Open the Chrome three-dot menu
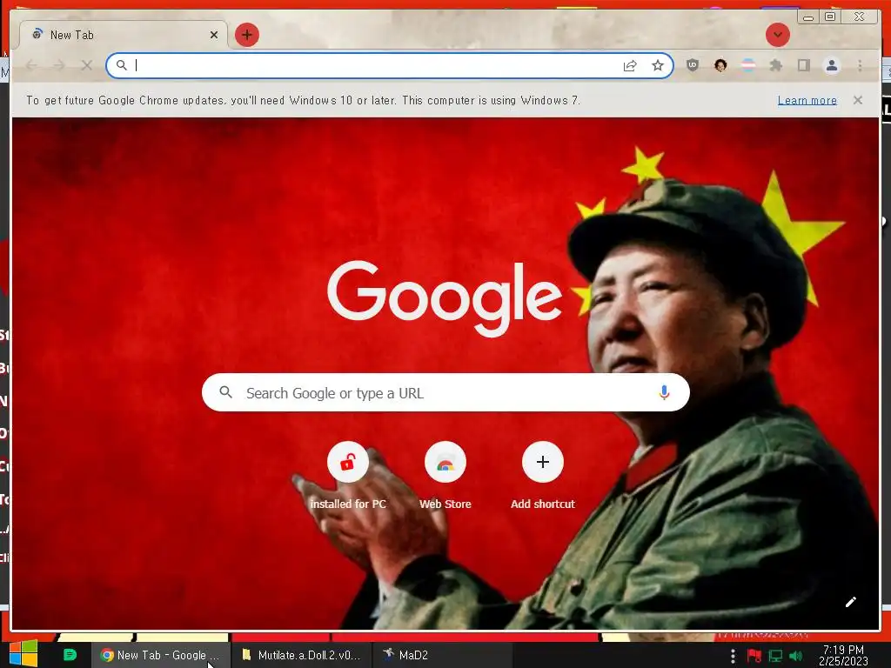 [860, 65]
